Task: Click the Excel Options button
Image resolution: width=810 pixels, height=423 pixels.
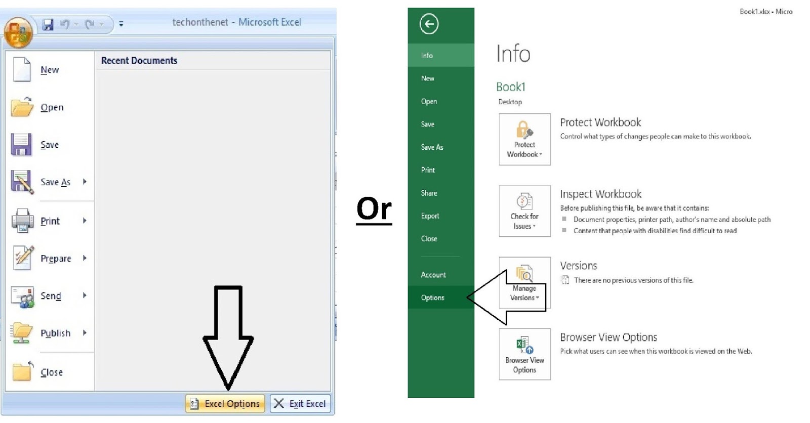Action: 225,403
